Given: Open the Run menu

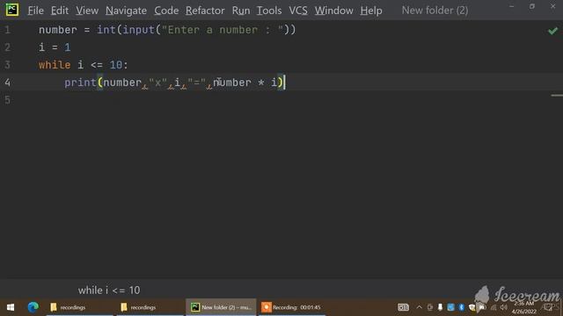Looking at the screenshot, I should click(x=240, y=11).
